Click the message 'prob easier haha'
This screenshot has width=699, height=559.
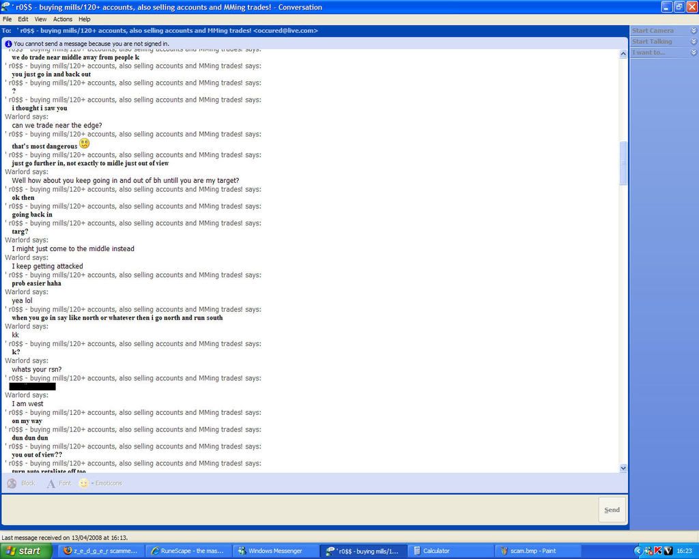37,283
